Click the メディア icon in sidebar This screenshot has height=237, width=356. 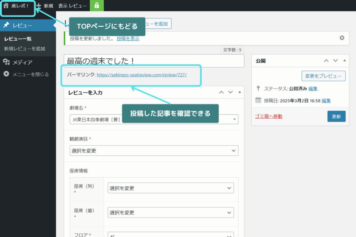click(6, 62)
